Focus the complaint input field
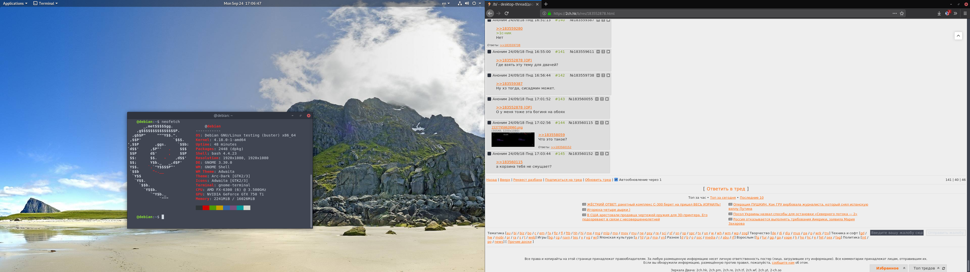Screen dimensions: 970x272 (x=896, y=233)
